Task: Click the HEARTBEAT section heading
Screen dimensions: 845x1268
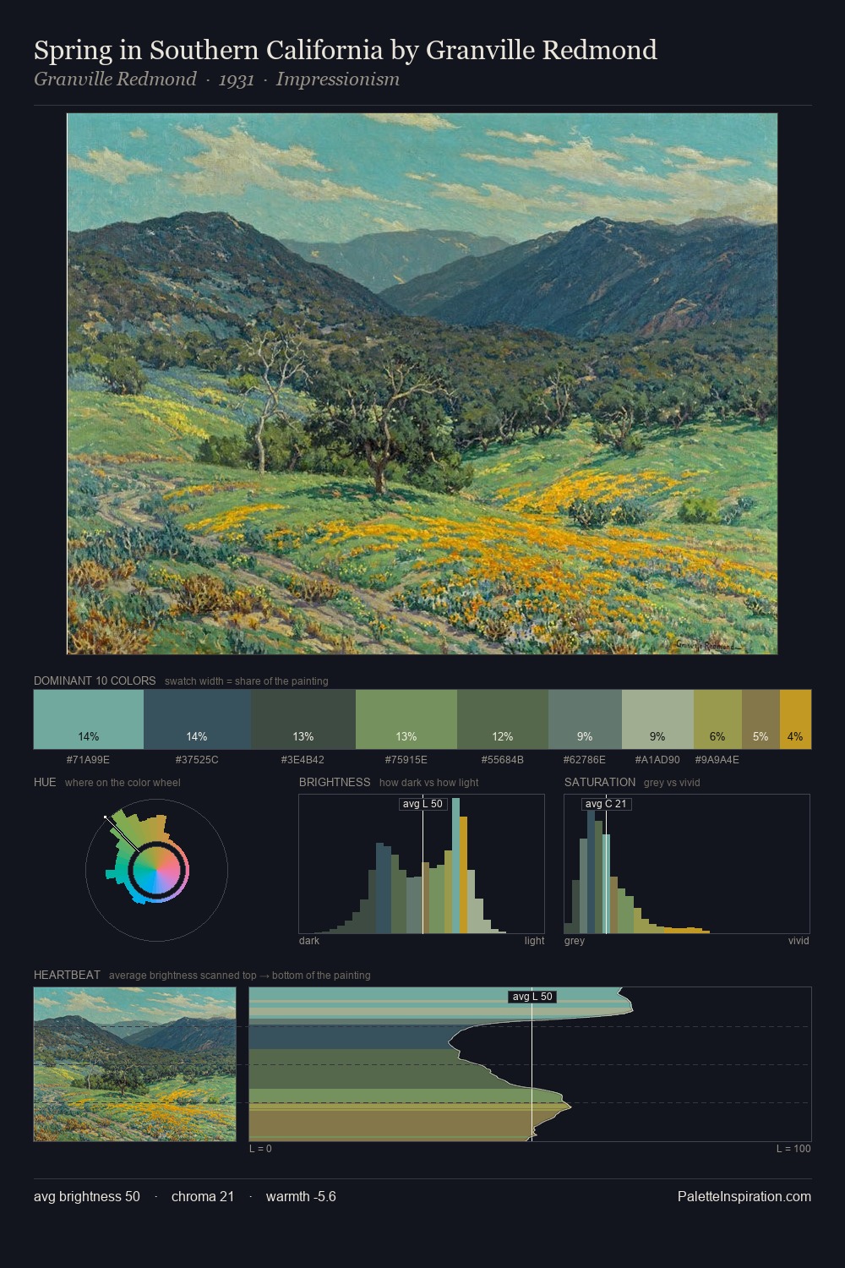Action: 67,976
